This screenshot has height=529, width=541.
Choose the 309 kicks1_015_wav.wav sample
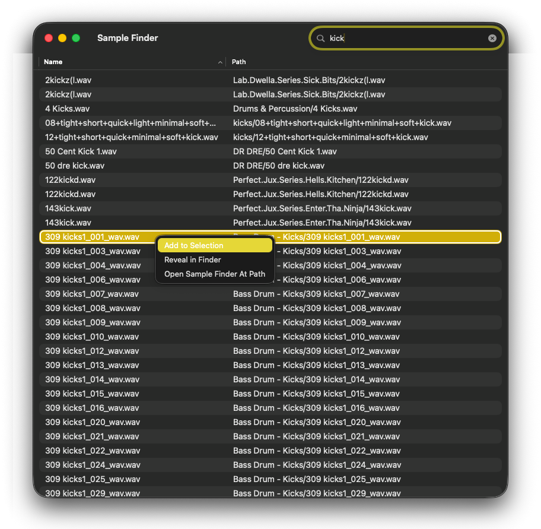(92, 394)
